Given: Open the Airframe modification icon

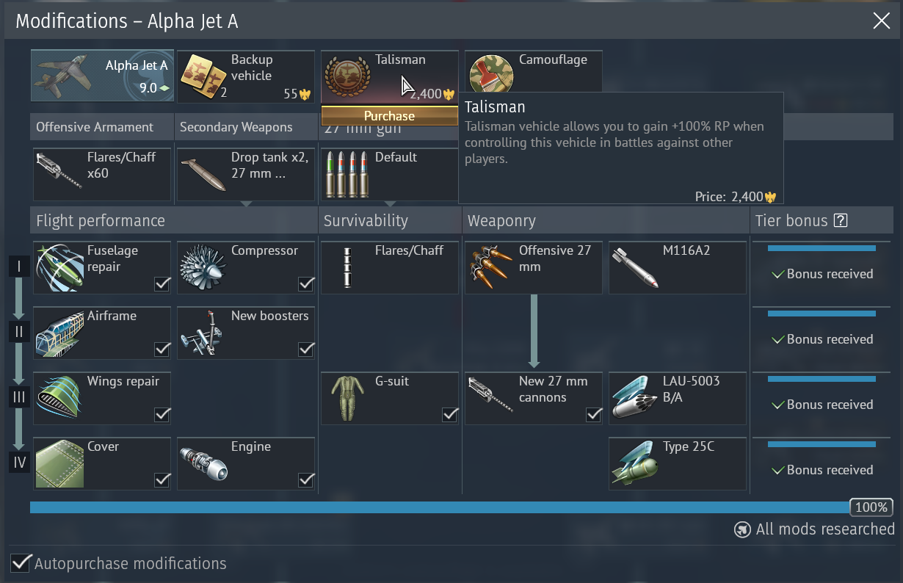Looking at the screenshot, I should (59, 333).
